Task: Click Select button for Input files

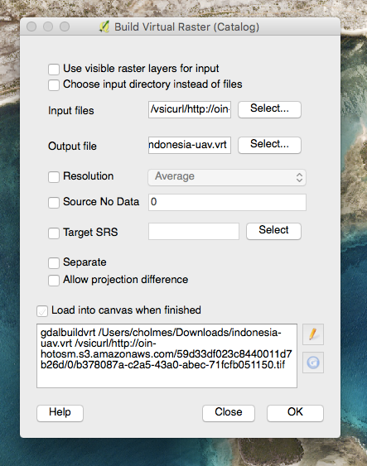Action: click(x=269, y=109)
